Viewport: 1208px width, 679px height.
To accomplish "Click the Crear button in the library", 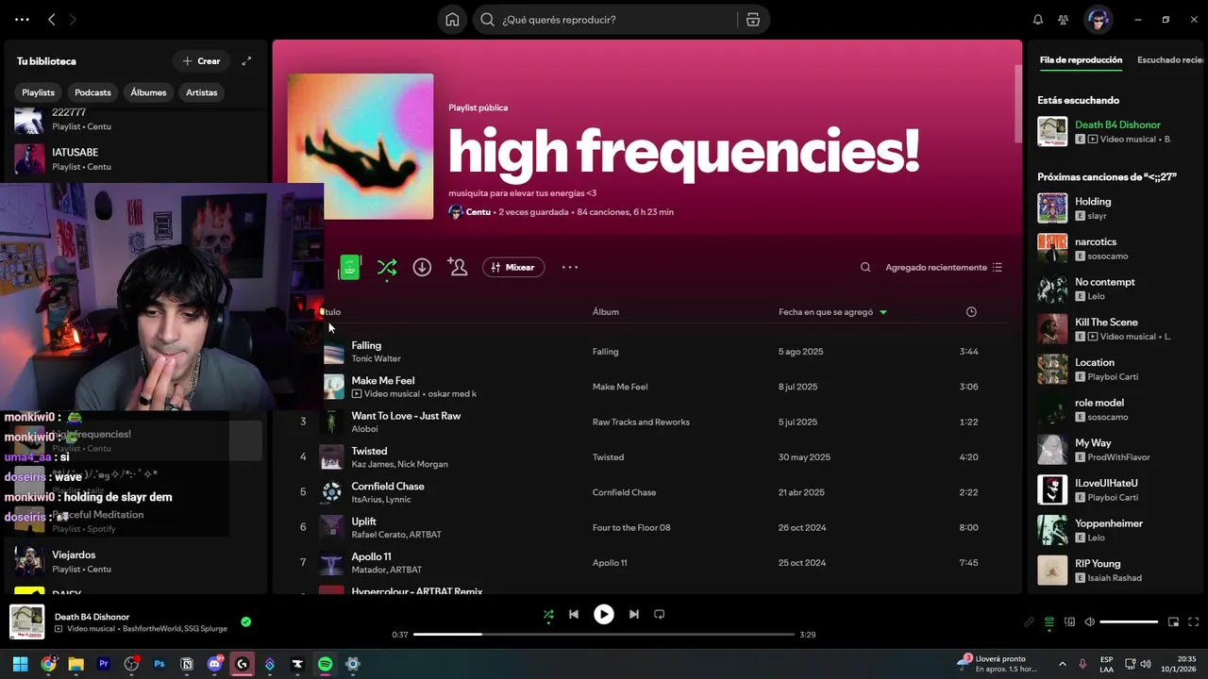I will click(201, 61).
